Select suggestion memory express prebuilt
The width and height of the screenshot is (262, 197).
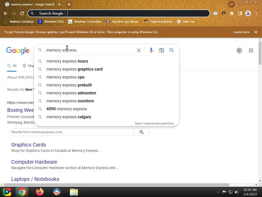pos(107,85)
